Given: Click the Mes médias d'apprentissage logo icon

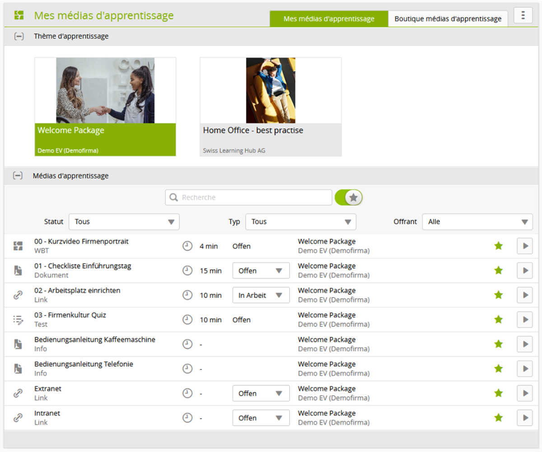Looking at the screenshot, I should tap(19, 15).
